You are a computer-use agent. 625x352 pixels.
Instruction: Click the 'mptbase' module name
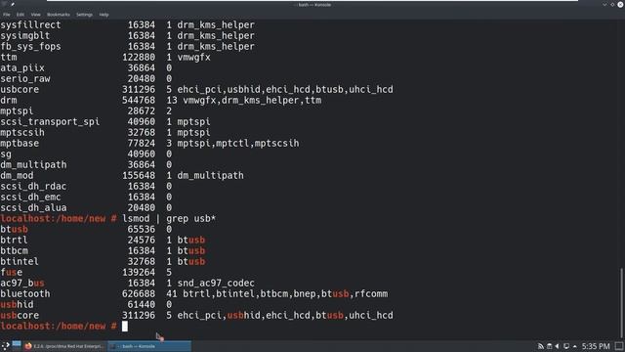20,144
